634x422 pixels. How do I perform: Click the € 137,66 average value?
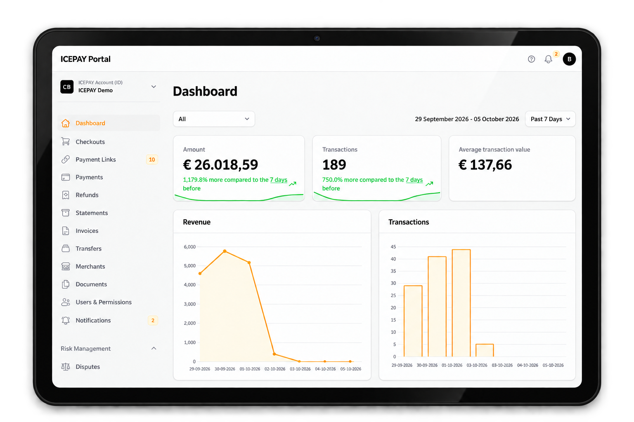485,165
